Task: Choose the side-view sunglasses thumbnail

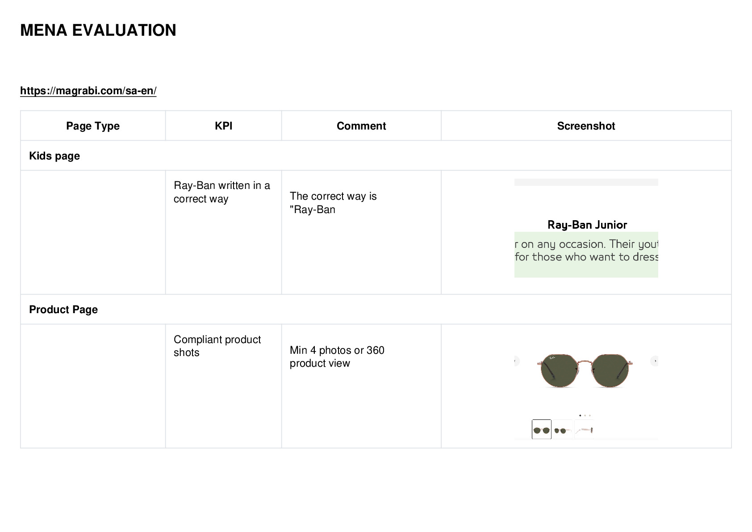Action: click(584, 430)
